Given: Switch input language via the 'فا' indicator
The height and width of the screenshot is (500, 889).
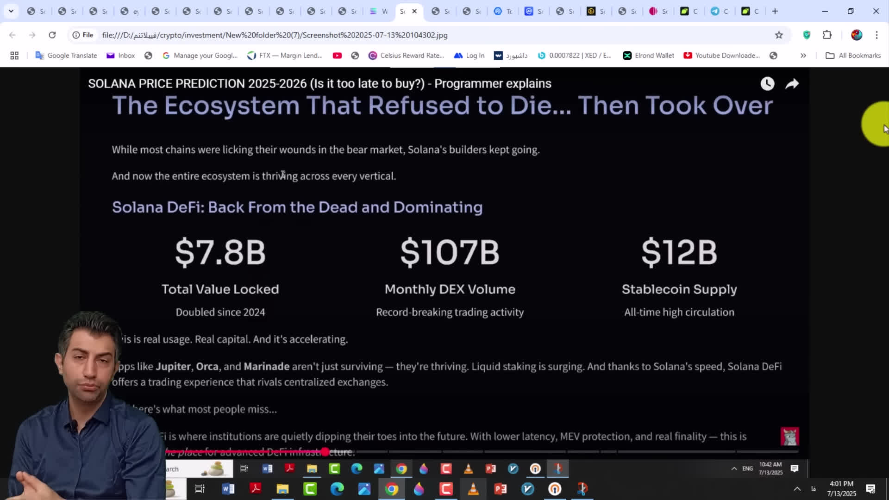Looking at the screenshot, I should click(x=814, y=489).
